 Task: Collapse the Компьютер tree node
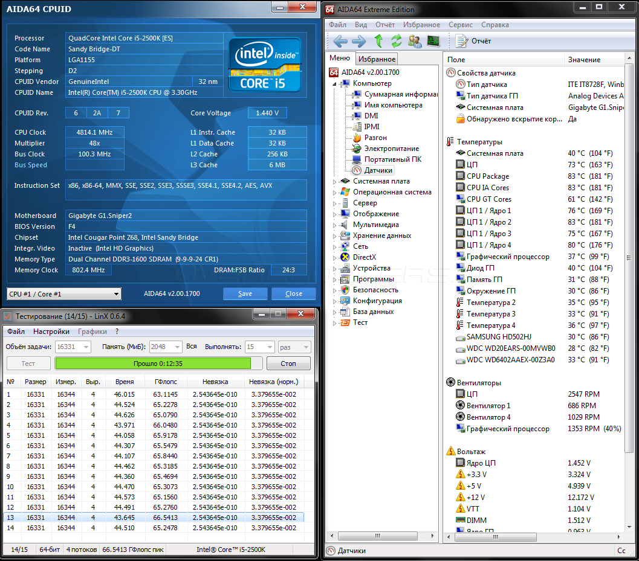[333, 84]
